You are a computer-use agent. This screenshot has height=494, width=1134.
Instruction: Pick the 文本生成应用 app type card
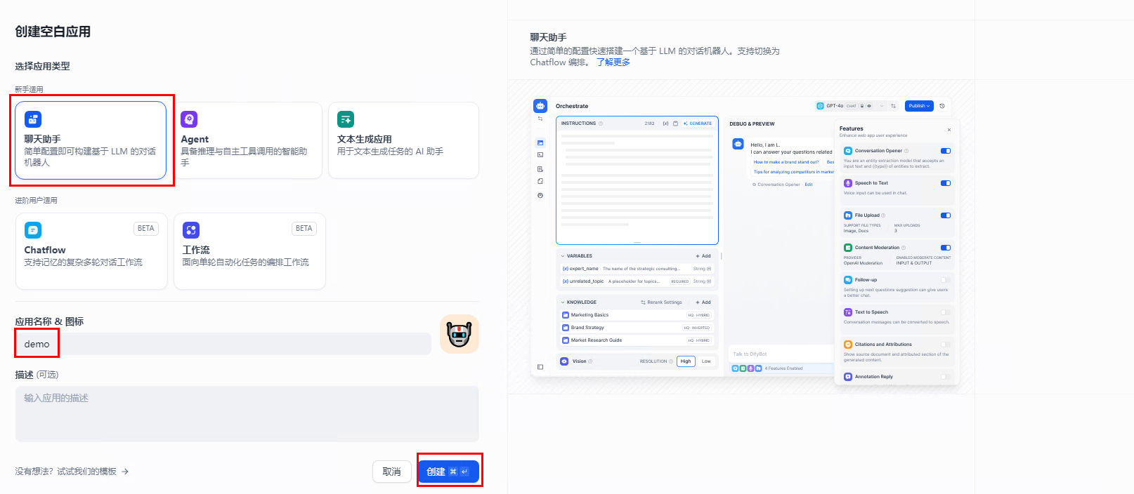pos(403,140)
